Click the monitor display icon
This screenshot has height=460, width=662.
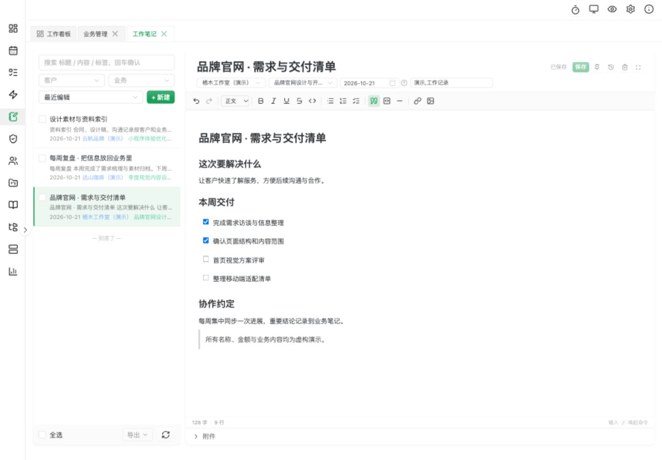[x=594, y=9]
